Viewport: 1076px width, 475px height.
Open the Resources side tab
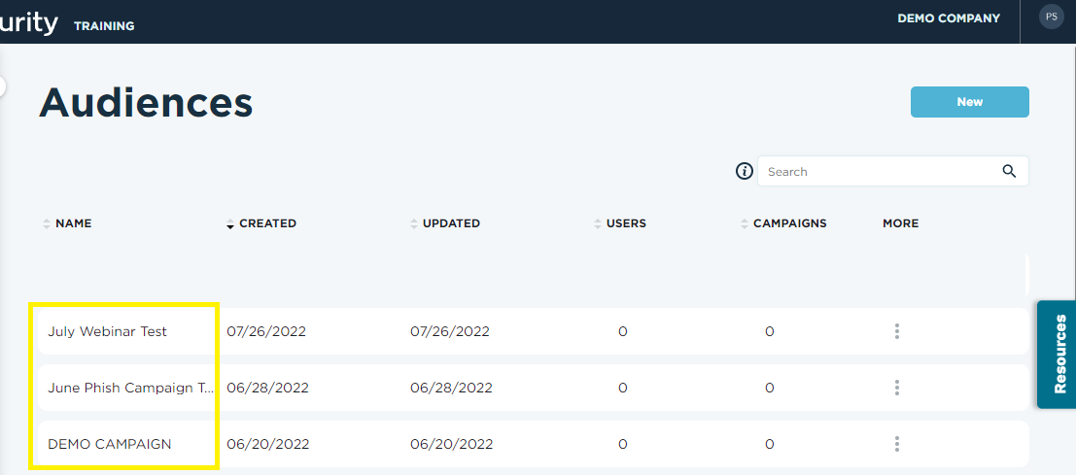(x=1057, y=355)
